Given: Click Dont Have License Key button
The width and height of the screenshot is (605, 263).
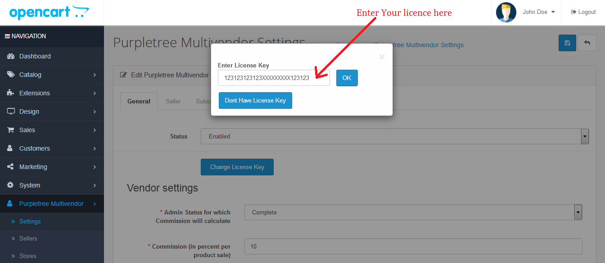Looking at the screenshot, I should (x=255, y=100).
